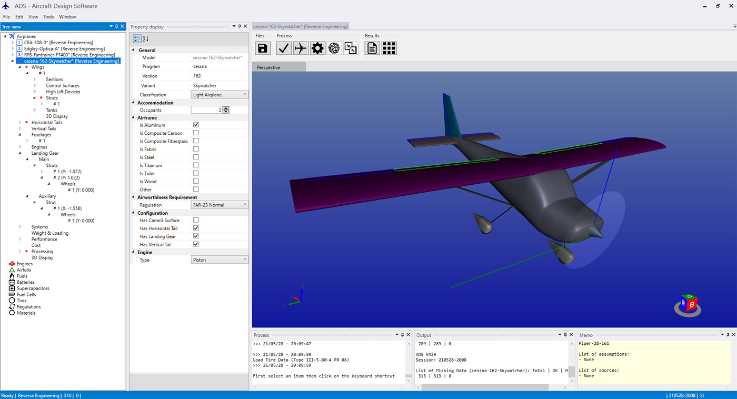Uncheck the Is Aluminum checkbox
The width and height of the screenshot is (737, 399).
[196, 125]
